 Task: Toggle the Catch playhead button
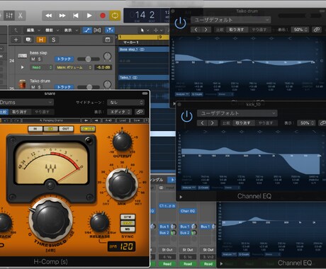pyautogui.click(x=110, y=30)
